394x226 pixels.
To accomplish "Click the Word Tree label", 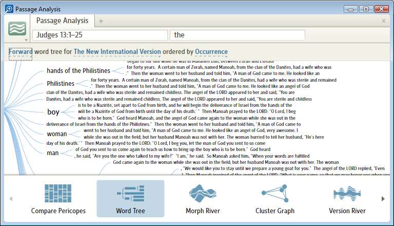I will (130, 211).
